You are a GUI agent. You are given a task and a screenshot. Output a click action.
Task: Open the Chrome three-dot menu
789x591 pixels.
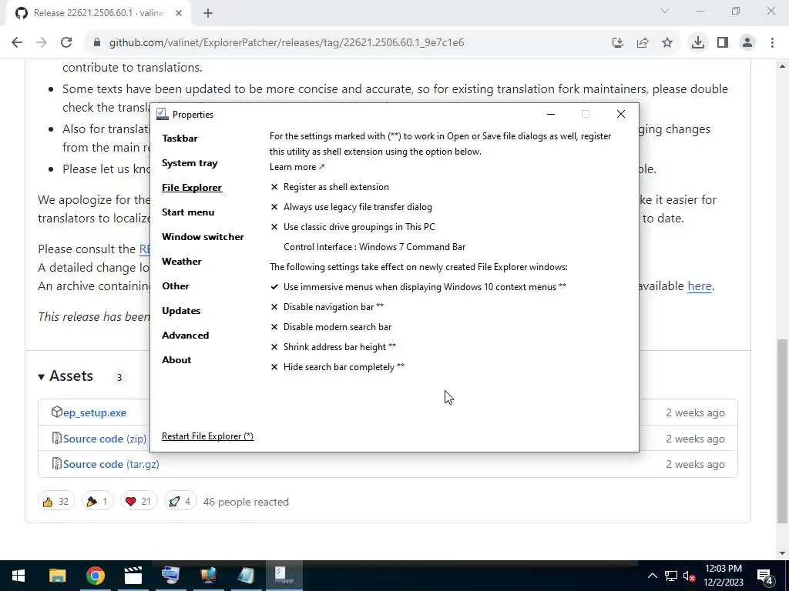[772, 43]
